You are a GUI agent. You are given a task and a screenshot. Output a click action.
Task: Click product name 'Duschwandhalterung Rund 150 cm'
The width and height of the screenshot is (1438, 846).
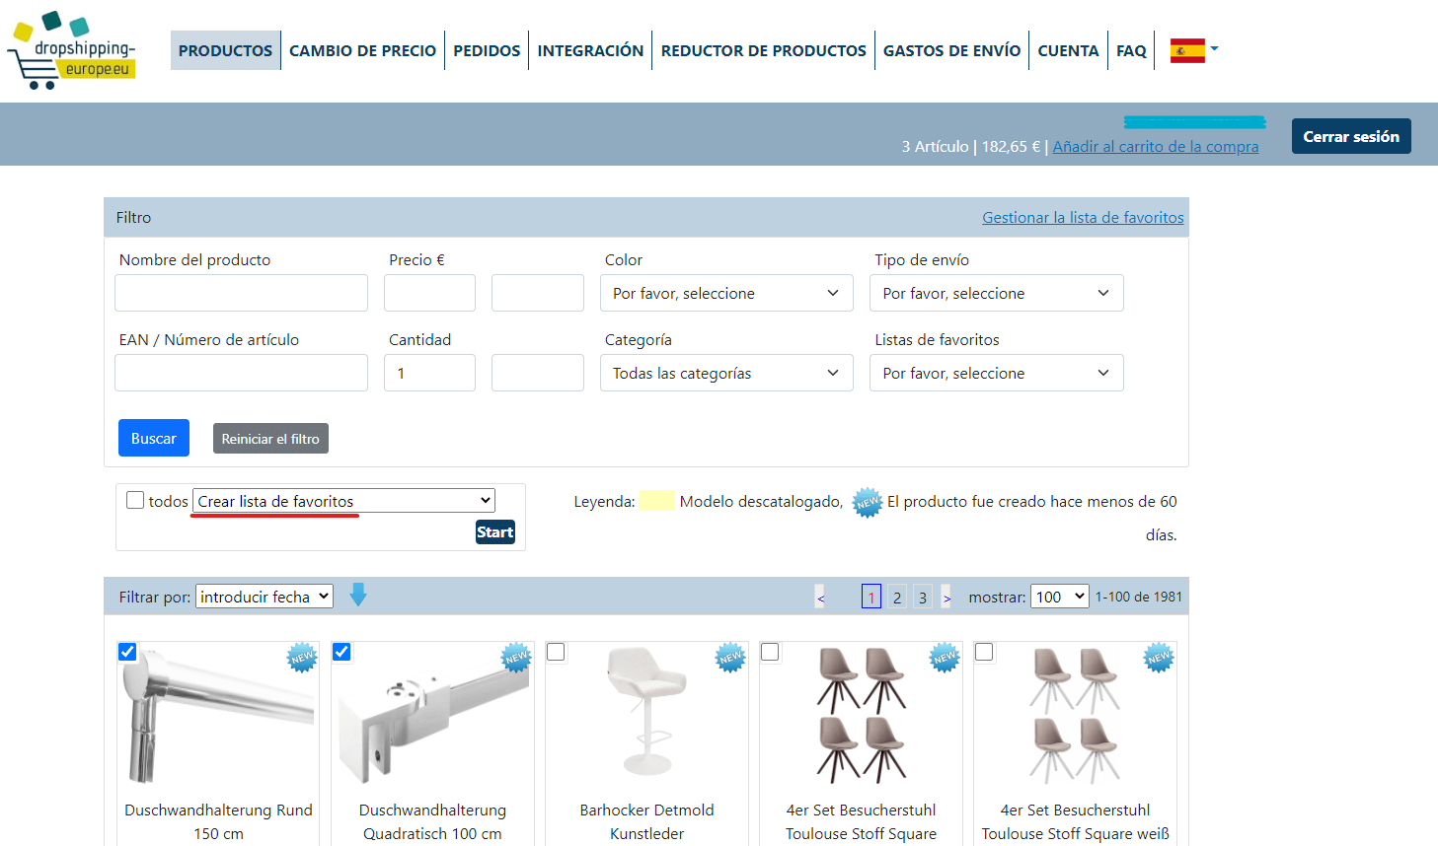click(218, 821)
